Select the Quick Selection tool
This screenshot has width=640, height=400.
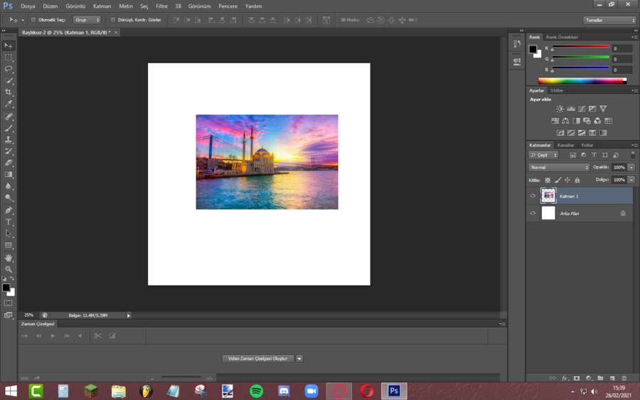tap(8, 81)
